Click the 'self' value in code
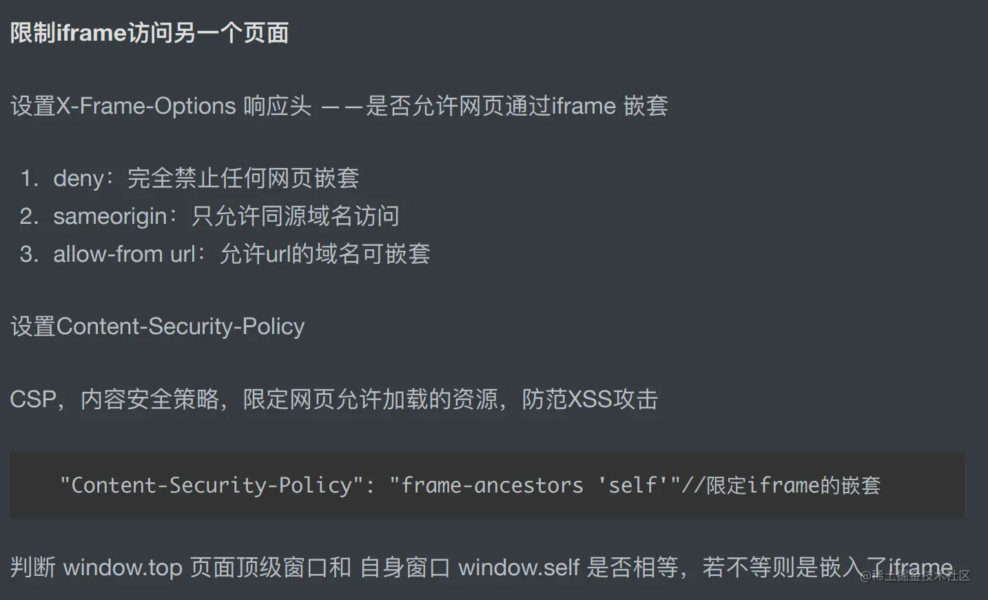Viewport: 988px width, 600px height. coord(632,486)
